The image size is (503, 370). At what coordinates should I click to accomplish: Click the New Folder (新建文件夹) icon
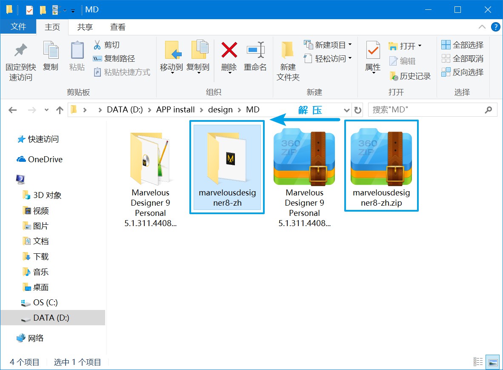[288, 50]
